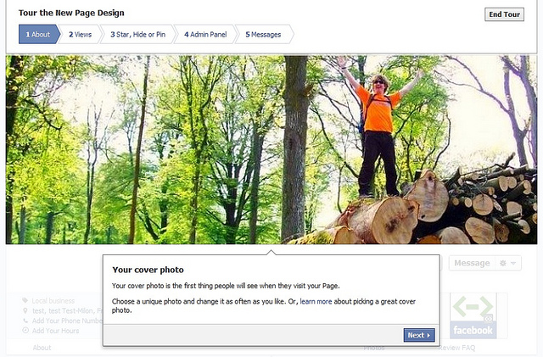Switch to the 5 Messages tour step
Viewport: 543px width, 357px height.
[263, 35]
